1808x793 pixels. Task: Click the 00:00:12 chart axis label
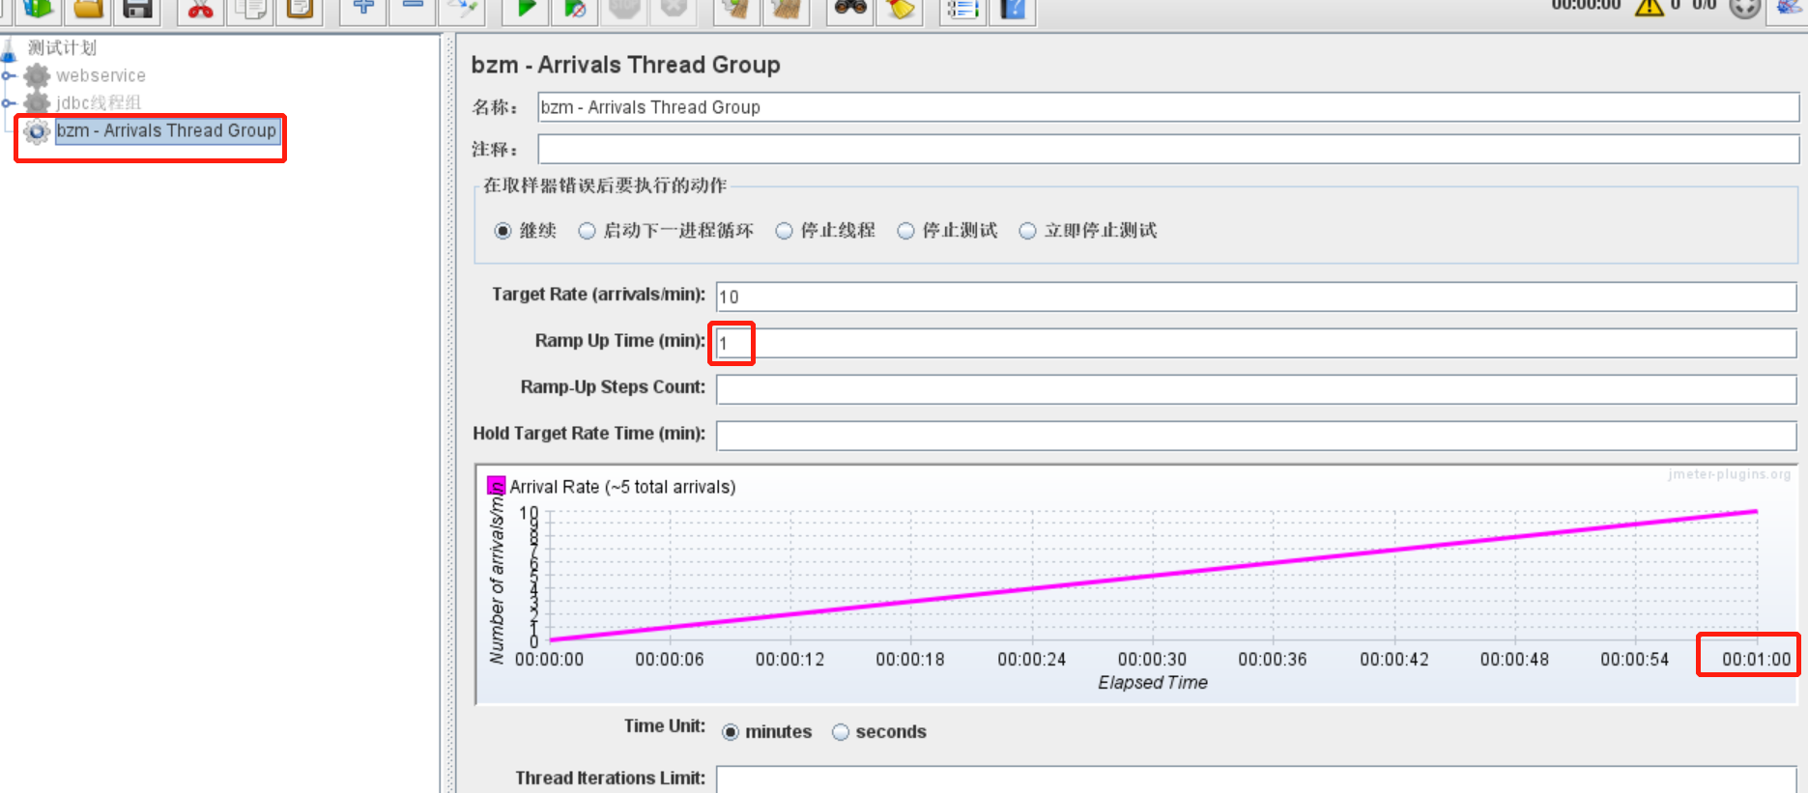(789, 660)
